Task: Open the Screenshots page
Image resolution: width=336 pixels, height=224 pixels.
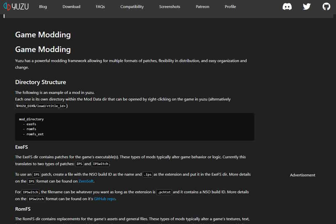Action: point(169,7)
